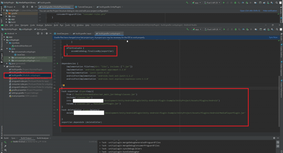283x153 pixels.
Task: Click the project panel horizontal scrollbar
Action: point(27,135)
